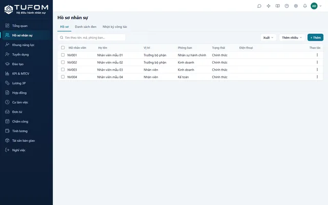Image resolution: width=328 pixels, height=205 pixels.
Task: Click the AD user avatar
Action: coord(314,6)
